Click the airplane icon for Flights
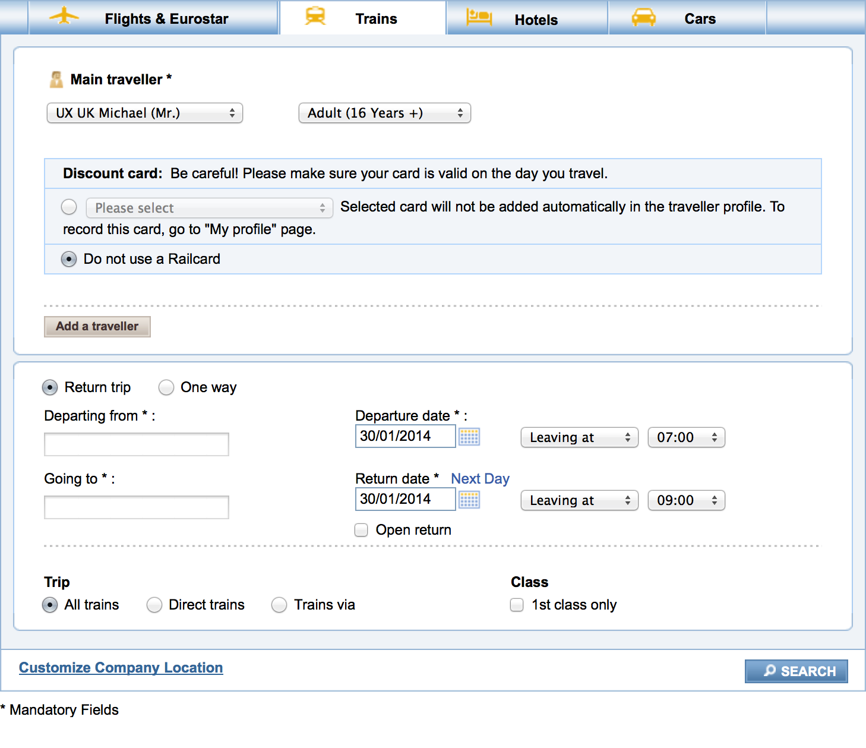The height and width of the screenshot is (748, 866). click(x=64, y=16)
